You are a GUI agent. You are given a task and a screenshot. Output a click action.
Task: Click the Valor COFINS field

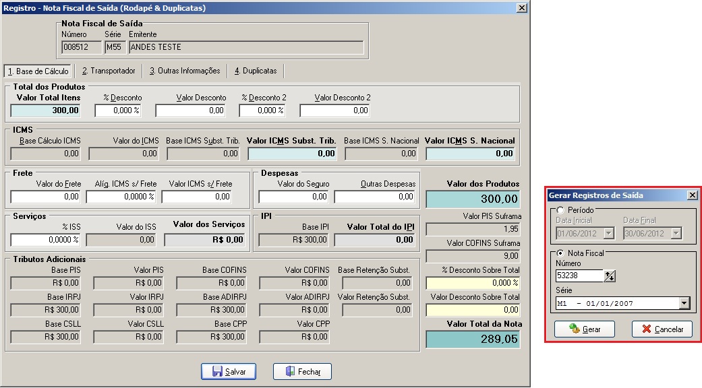coord(294,283)
